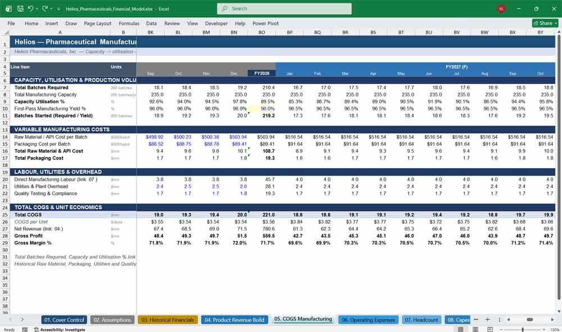Screen dimensions: 562x332
Task: Select column BO header
Action: [262, 32]
